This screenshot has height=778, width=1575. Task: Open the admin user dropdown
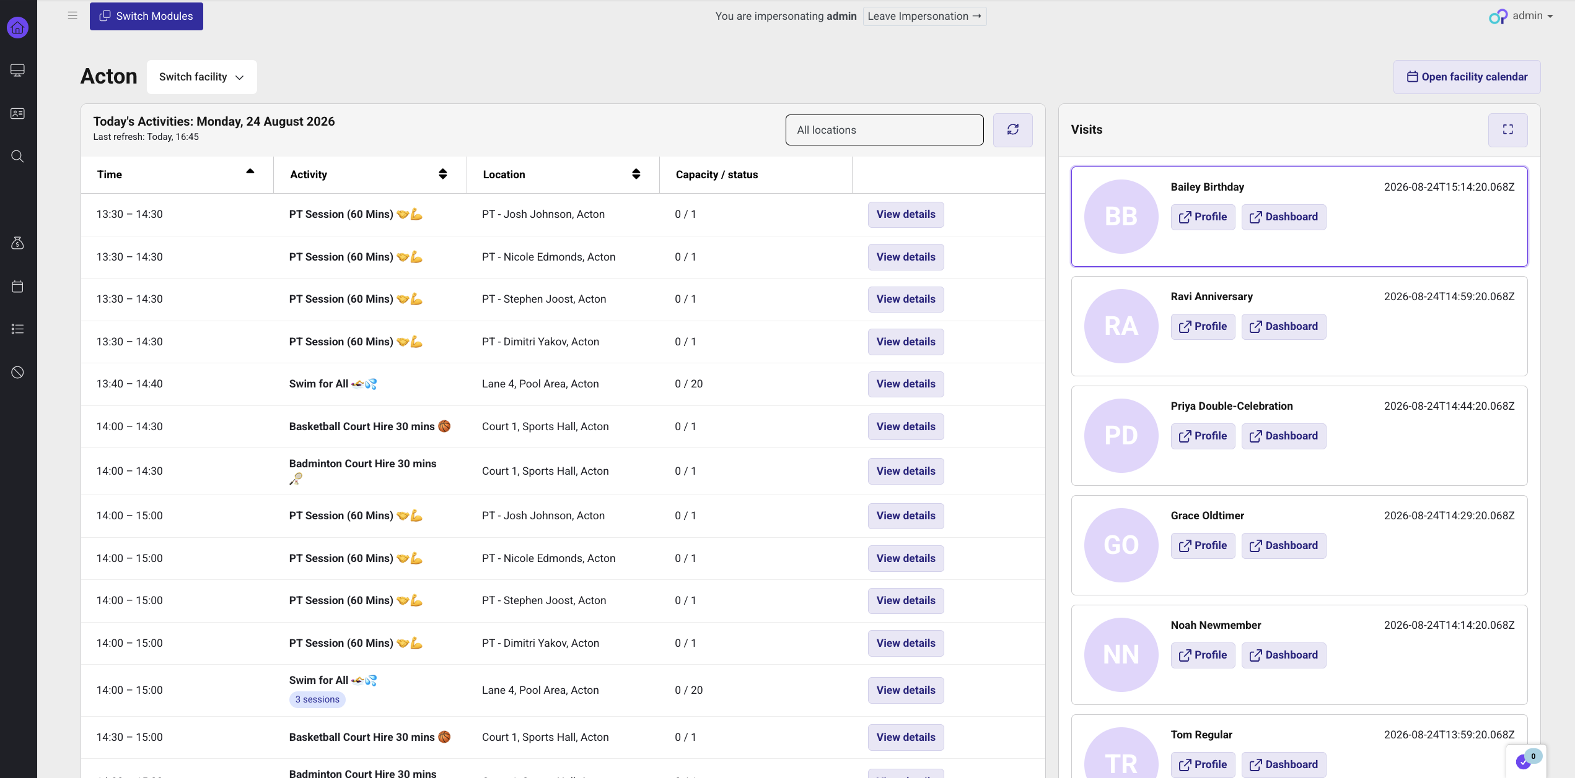tap(1521, 16)
